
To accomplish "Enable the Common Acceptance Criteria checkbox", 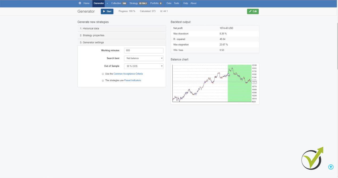I will (103, 74).
